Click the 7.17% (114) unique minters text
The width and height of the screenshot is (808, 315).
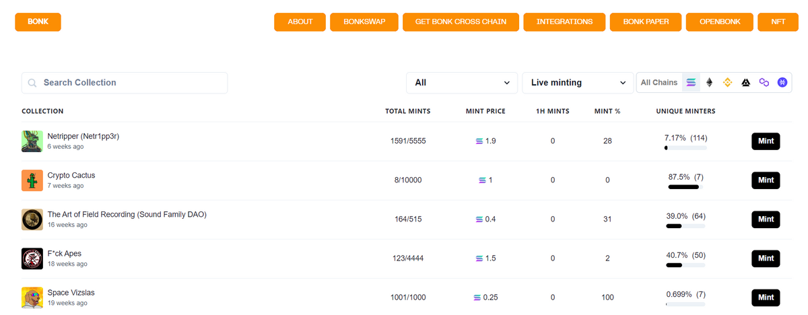point(686,137)
